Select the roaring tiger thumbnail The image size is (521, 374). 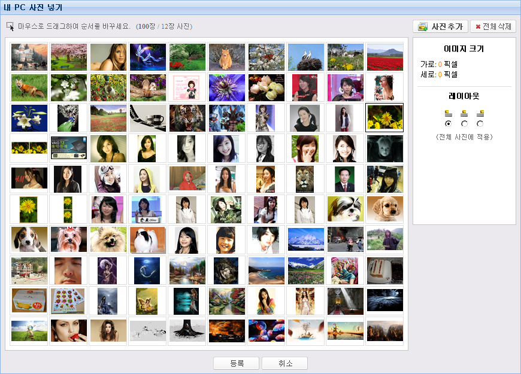[x=187, y=118]
